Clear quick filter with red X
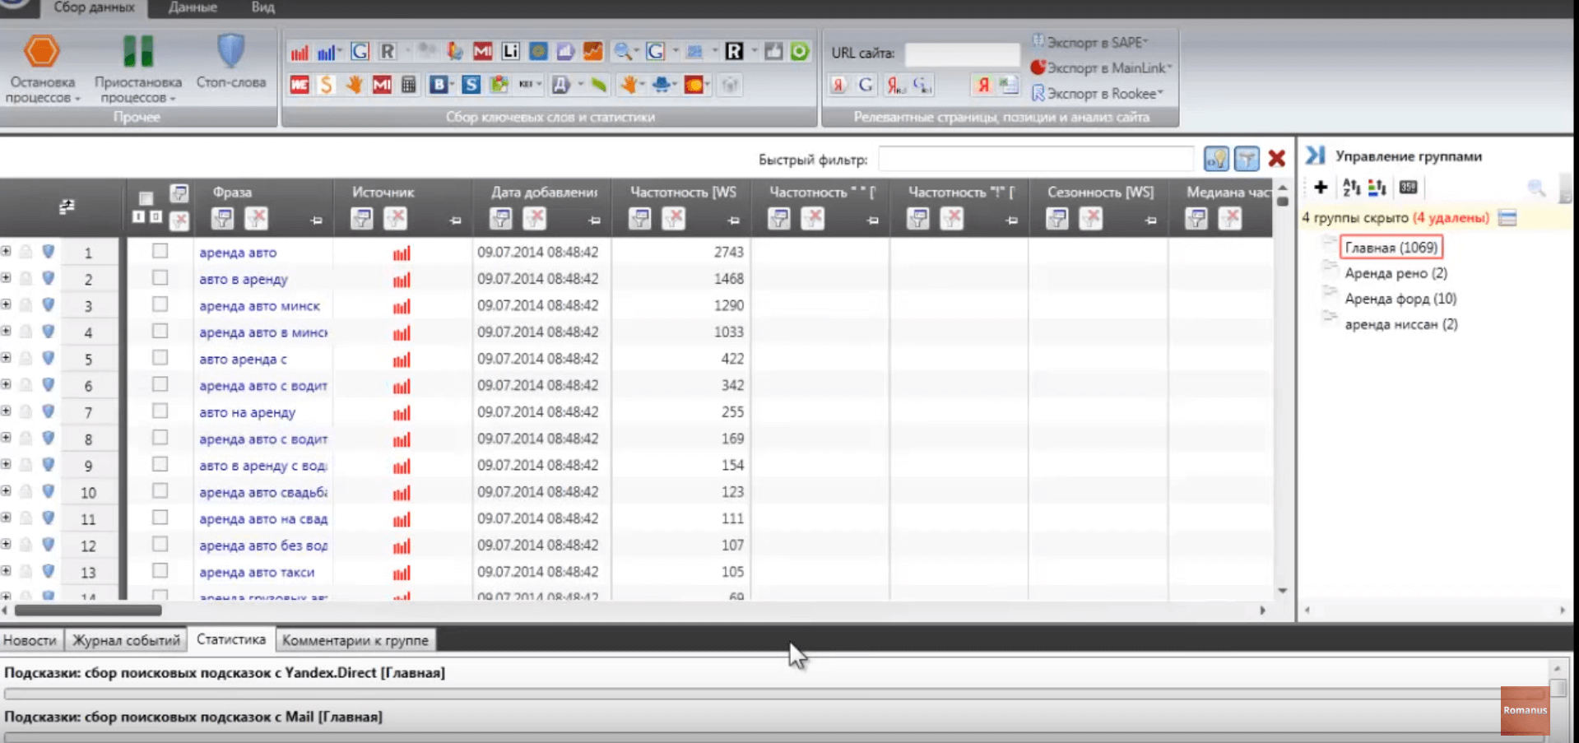 coord(1276,159)
